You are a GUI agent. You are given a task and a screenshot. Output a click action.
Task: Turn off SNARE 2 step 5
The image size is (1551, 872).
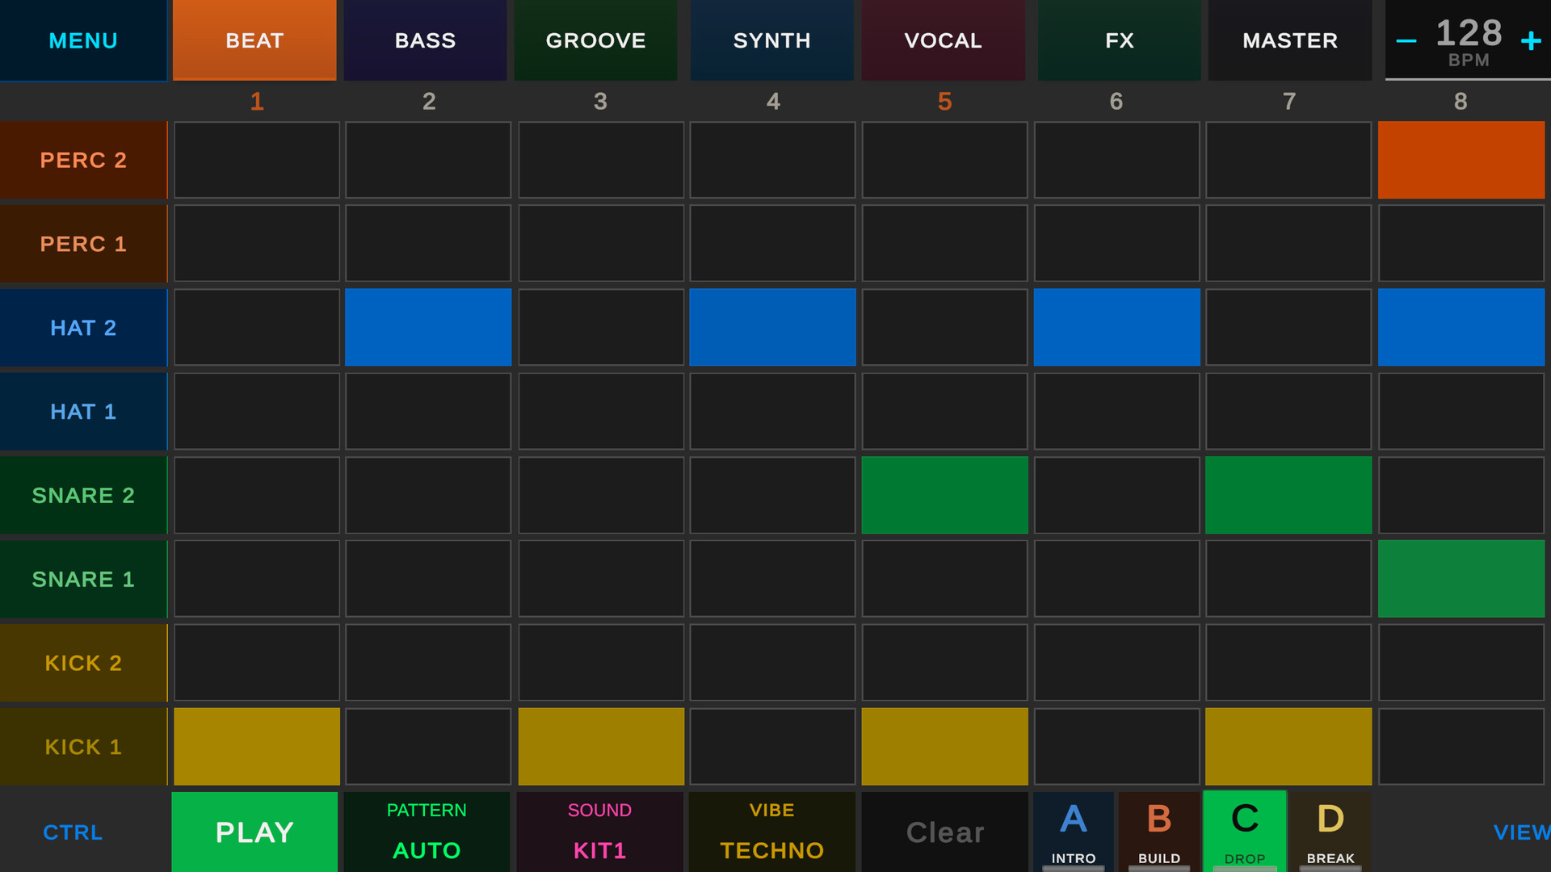click(x=944, y=495)
